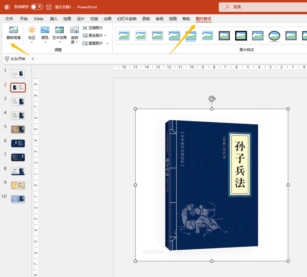Image resolution: width=307 pixels, height=277 pixels.
Task: Apply the third picture style thumbnail
Action: (157, 36)
